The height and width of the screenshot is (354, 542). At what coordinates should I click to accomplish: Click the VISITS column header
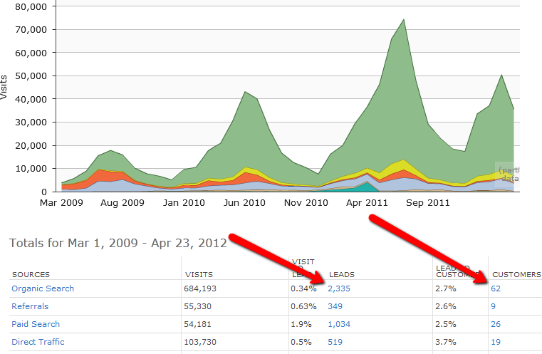199,274
